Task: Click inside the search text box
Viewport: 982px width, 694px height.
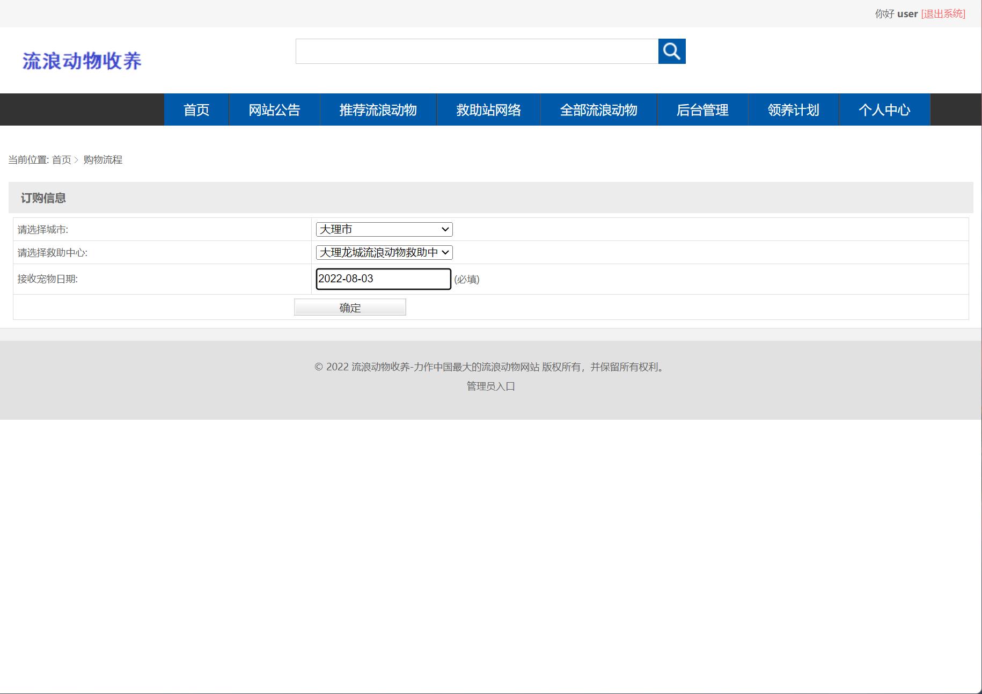Action: point(478,51)
